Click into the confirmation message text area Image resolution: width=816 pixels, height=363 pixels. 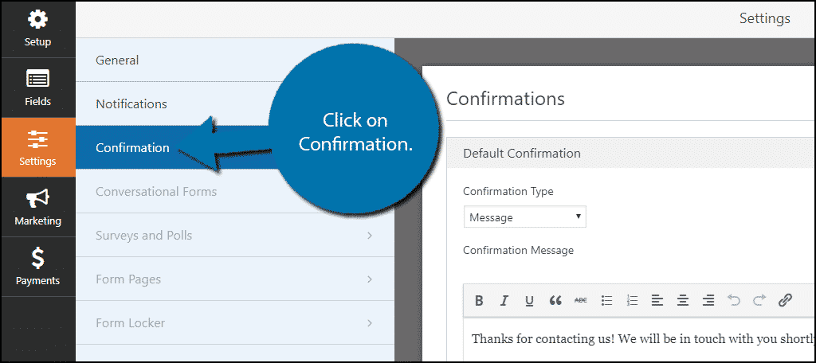click(639, 339)
